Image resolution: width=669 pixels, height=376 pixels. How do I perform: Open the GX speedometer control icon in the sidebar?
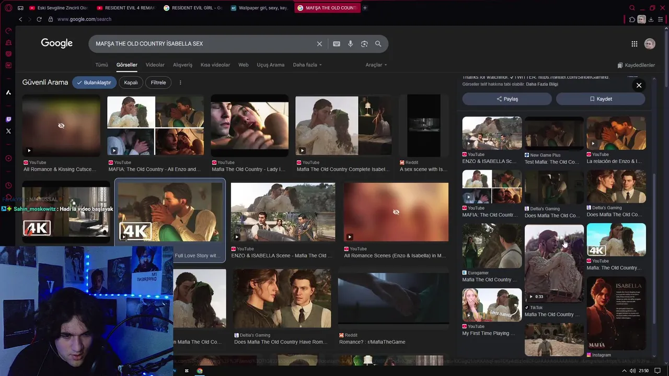coord(8,31)
